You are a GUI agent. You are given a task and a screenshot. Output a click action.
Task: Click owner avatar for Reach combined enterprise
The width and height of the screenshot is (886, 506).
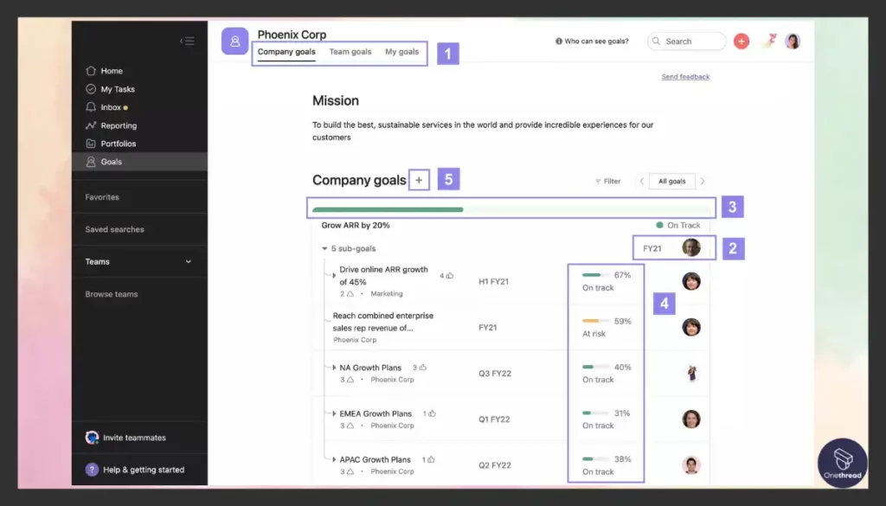click(x=691, y=327)
